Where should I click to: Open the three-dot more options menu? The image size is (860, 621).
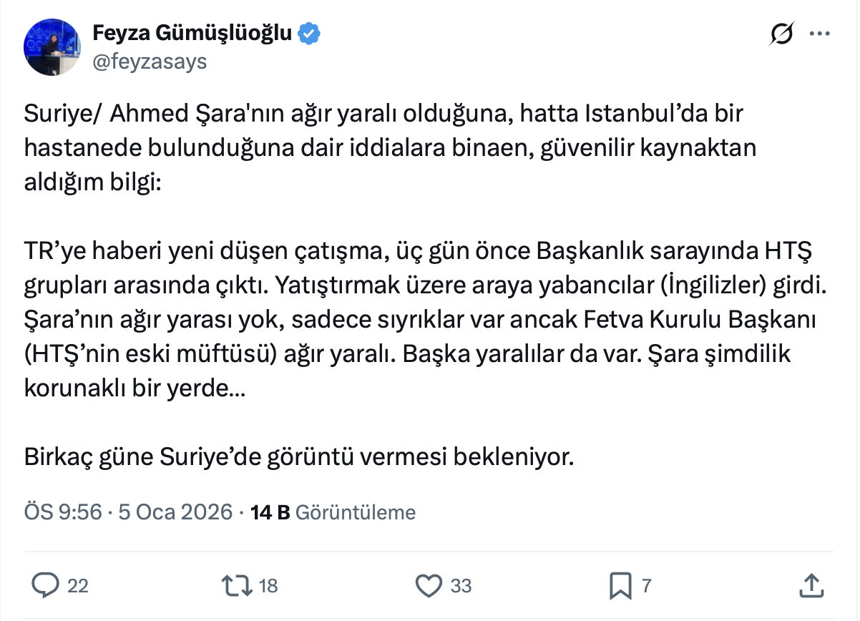[x=819, y=34]
